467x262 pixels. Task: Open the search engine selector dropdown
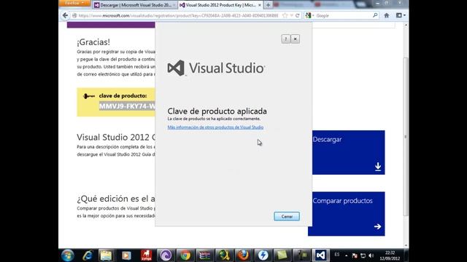point(309,15)
